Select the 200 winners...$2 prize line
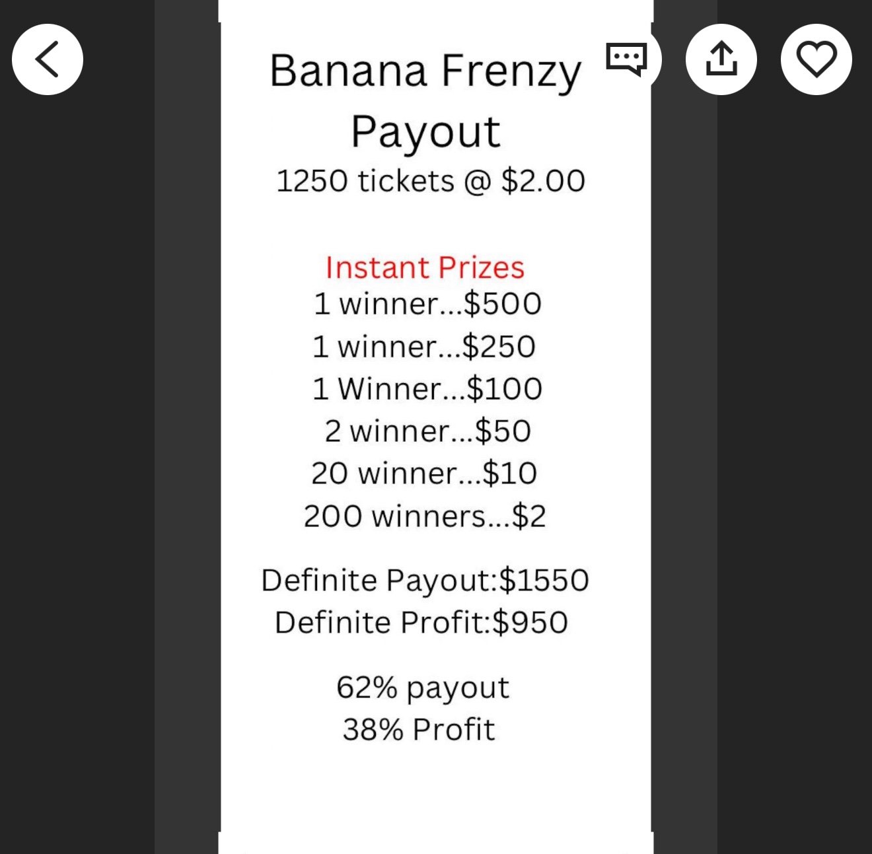The image size is (872, 854). point(425,516)
